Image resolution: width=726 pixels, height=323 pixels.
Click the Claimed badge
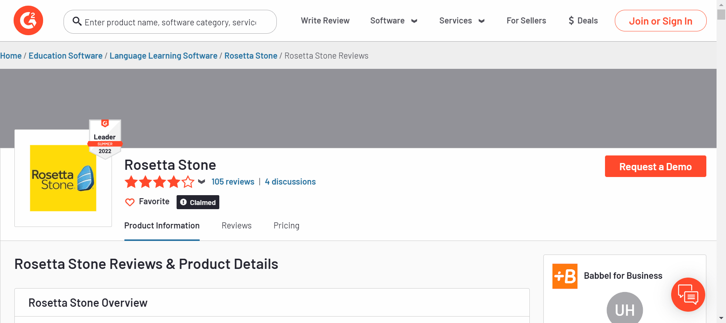point(198,202)
